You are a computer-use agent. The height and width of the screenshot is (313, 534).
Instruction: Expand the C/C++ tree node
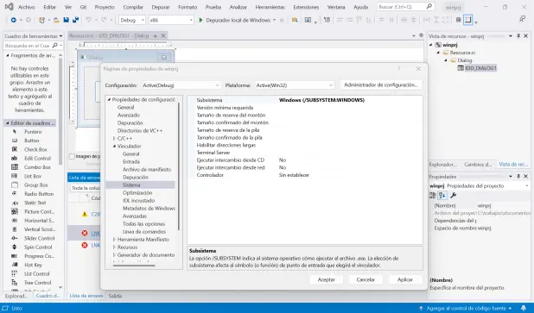tap(114, 138)
